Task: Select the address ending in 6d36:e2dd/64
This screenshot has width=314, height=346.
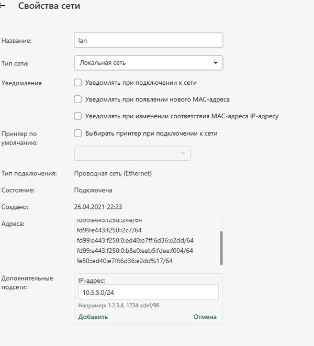Action: [x=135, y=240]
